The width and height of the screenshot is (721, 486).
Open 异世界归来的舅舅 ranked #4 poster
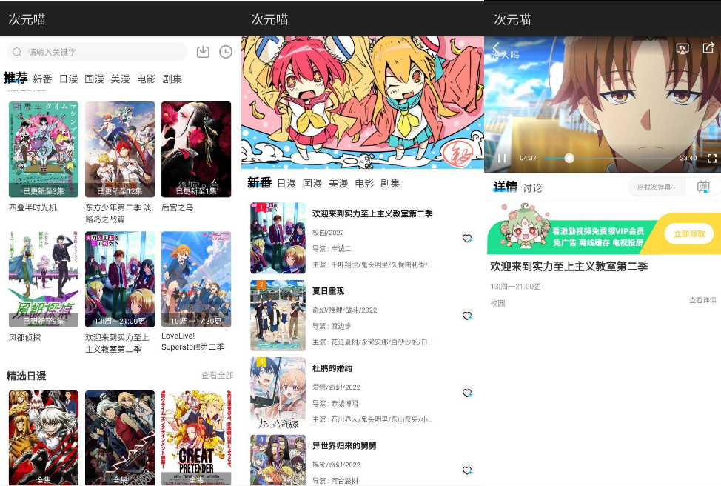click(x=278, y=460)
